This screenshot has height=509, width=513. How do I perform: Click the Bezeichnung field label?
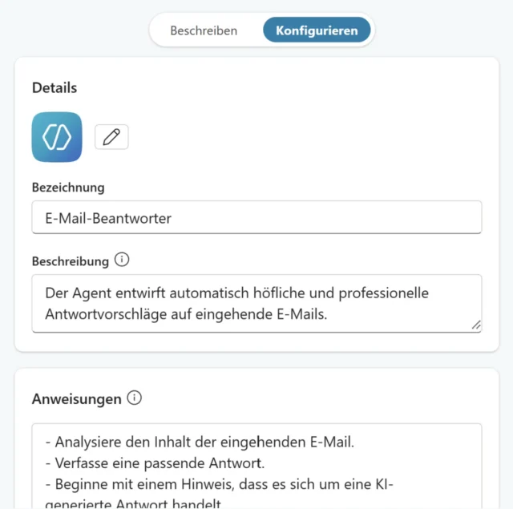coord(68,188)
